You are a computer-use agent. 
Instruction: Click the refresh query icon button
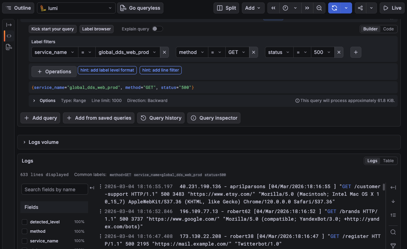click(334, 8)
